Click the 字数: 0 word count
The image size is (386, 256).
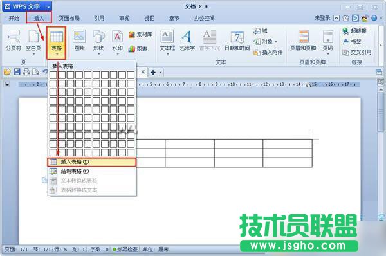(x=100, y=250)
